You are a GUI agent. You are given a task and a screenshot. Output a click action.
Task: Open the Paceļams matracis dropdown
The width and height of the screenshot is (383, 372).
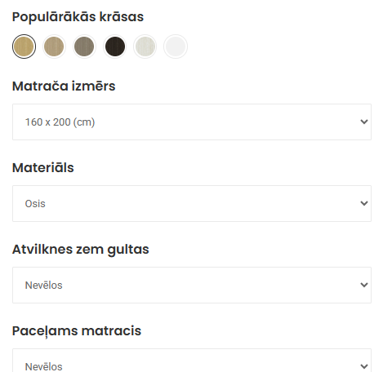click(x=192, y=361)
